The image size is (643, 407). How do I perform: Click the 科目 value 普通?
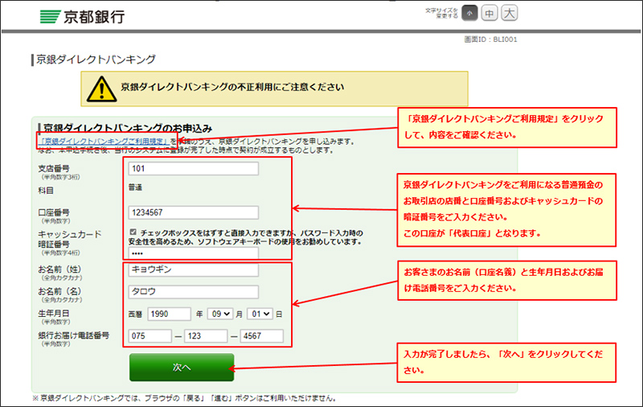click(135, 187)
